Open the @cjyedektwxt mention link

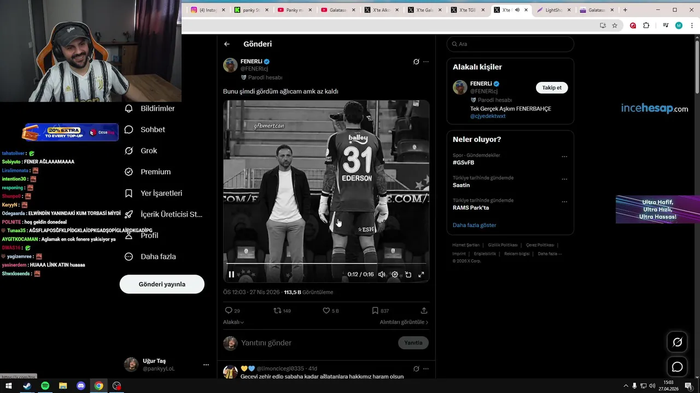[488, 116]
